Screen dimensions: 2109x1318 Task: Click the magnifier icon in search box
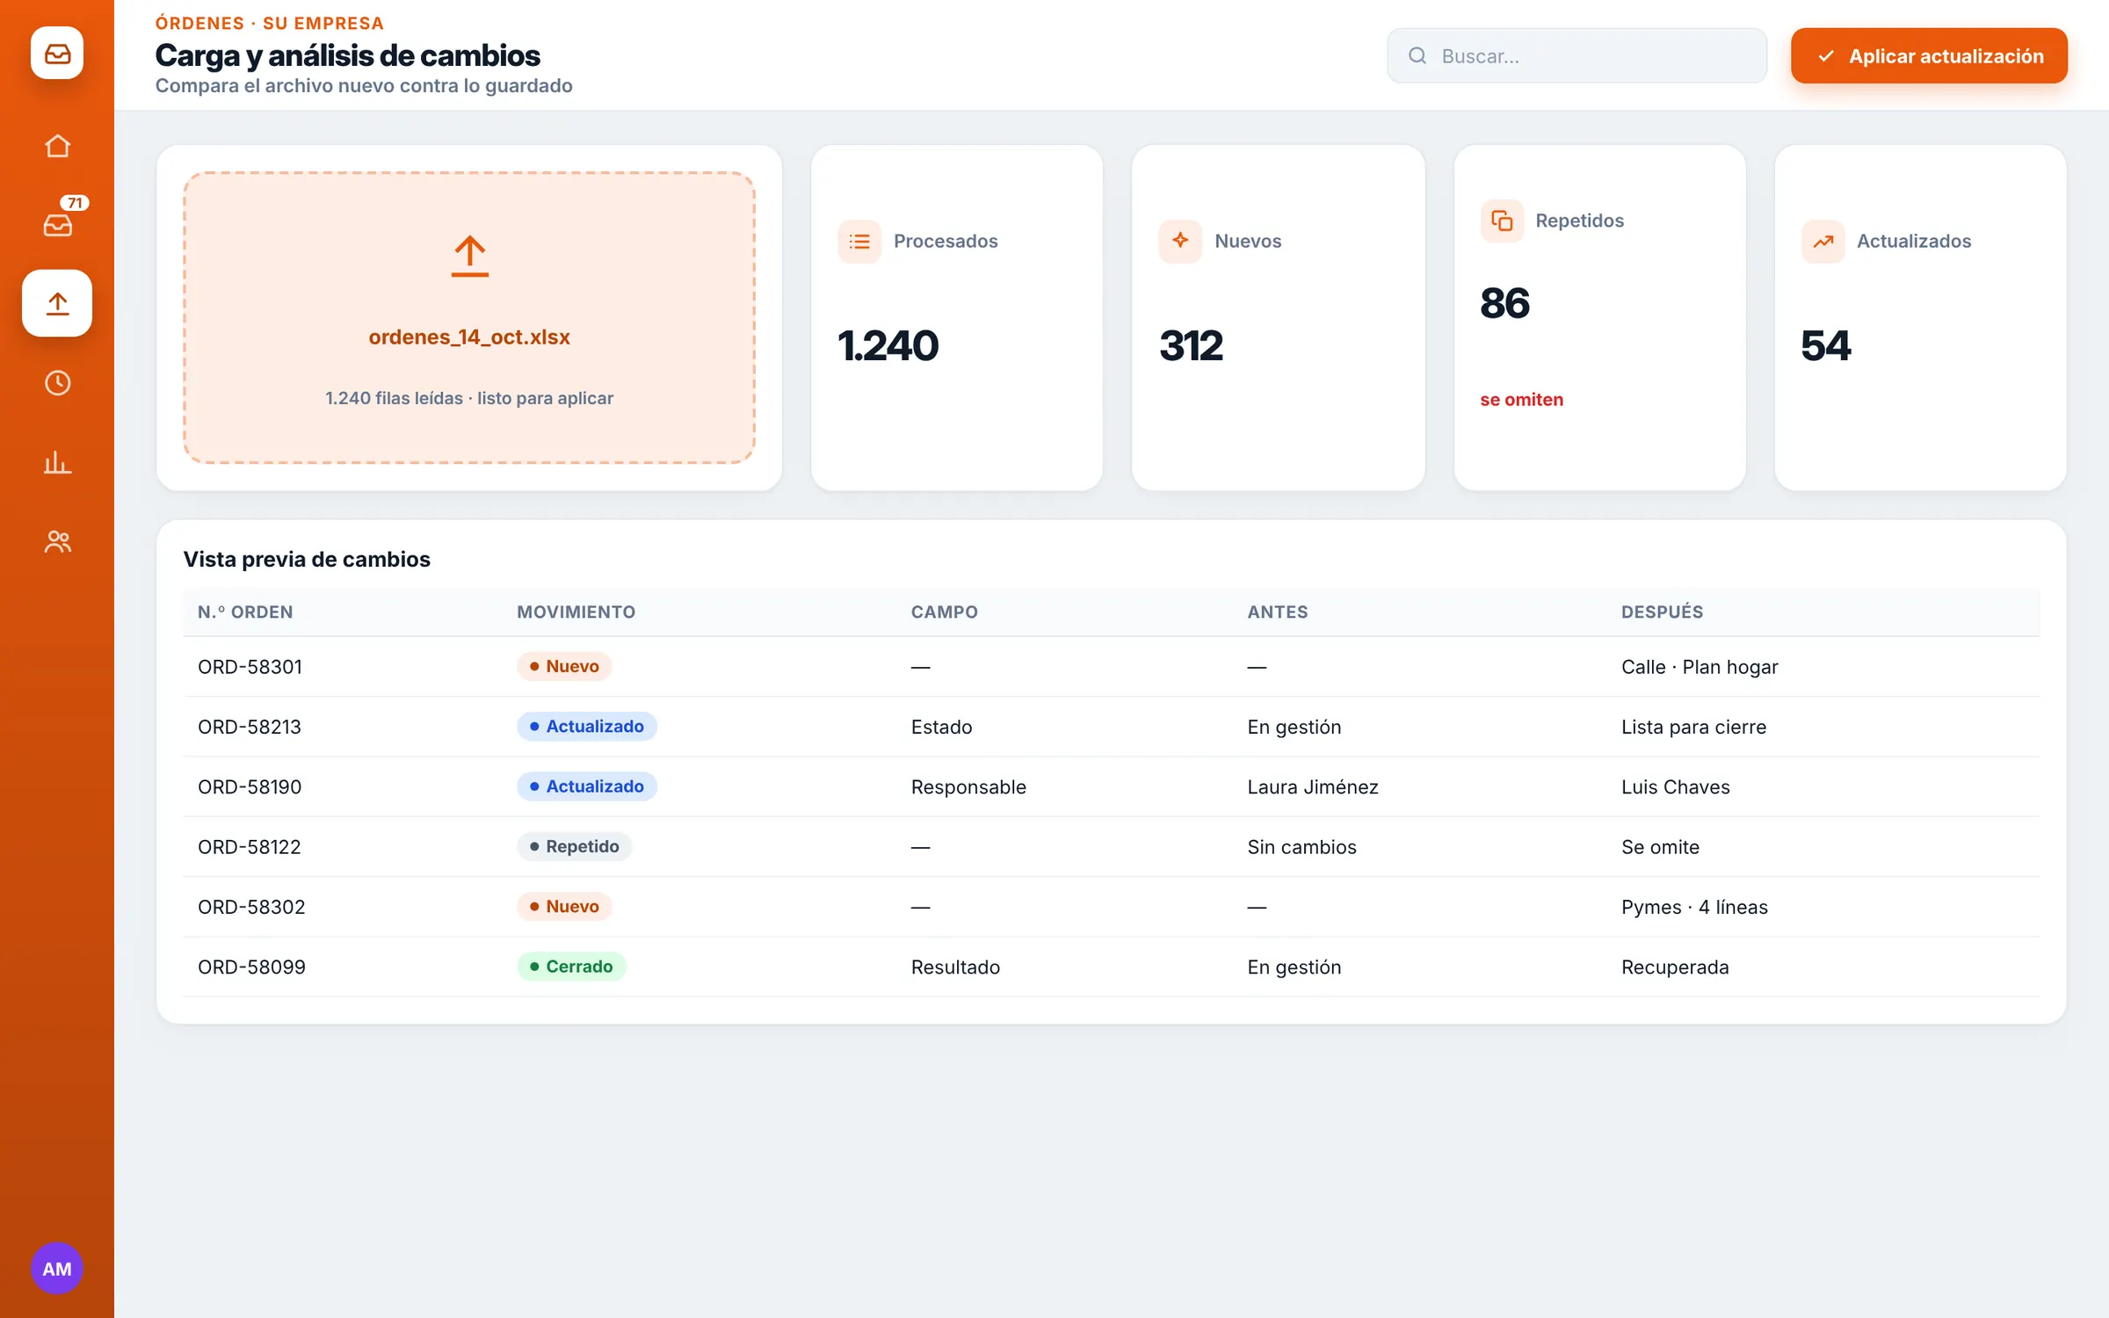1417,56
